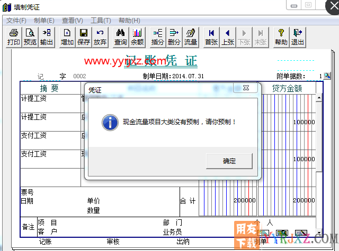This screenshot has height=251, width=339.
Task: Minimize the 填制凭证 window
Action: [x=294, y=6]
